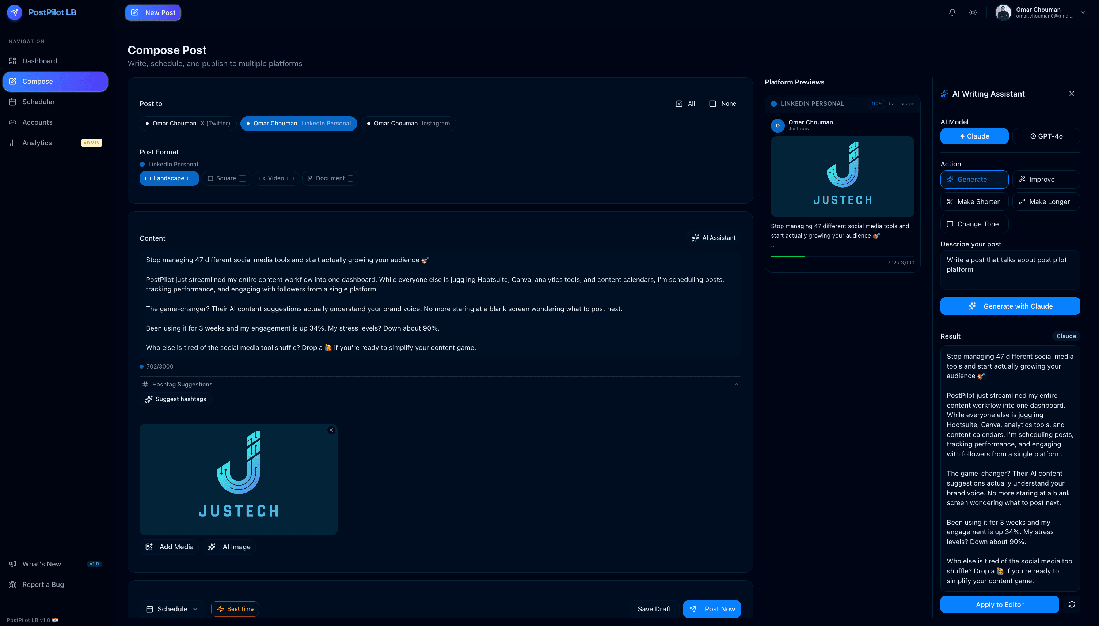The image size is (1099, 626).
Task: Save the post as draft
Action: (654, 609)
